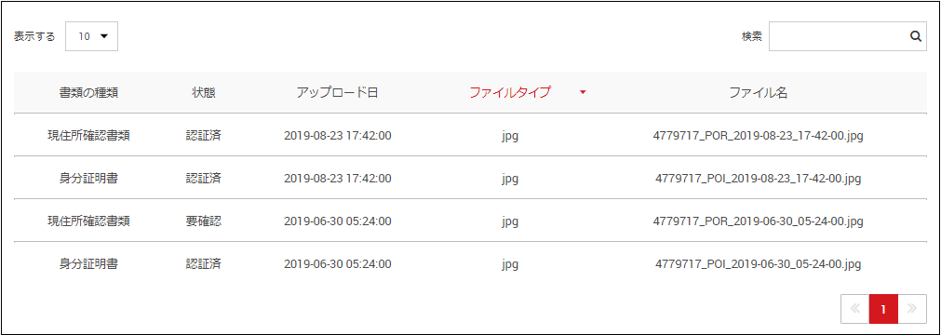Click the 要確認 status cell
The height and width of the screenshot is (335, 941).
click(x=204, y=221)
